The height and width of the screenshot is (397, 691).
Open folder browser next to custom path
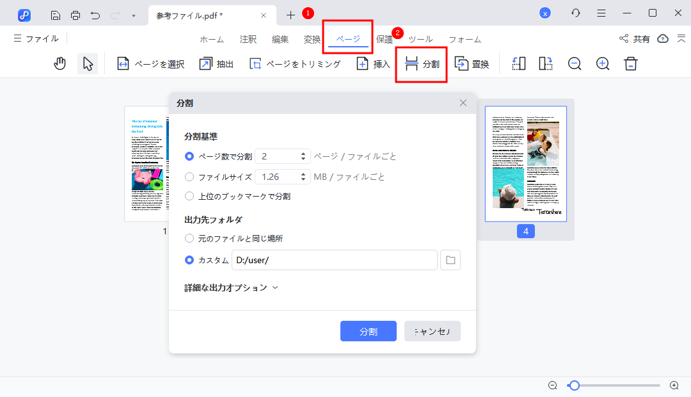450,259
